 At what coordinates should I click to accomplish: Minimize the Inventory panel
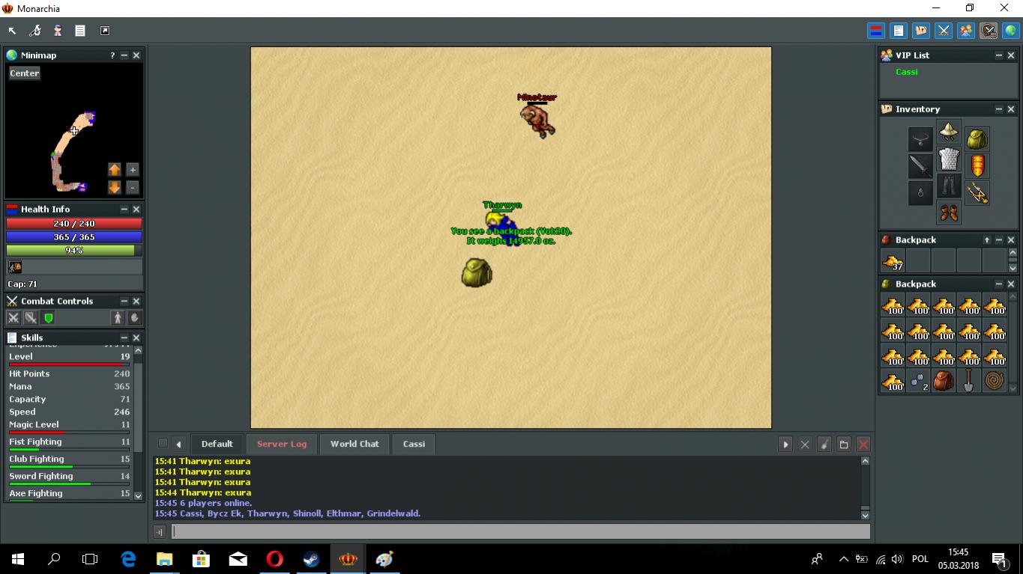998,109
